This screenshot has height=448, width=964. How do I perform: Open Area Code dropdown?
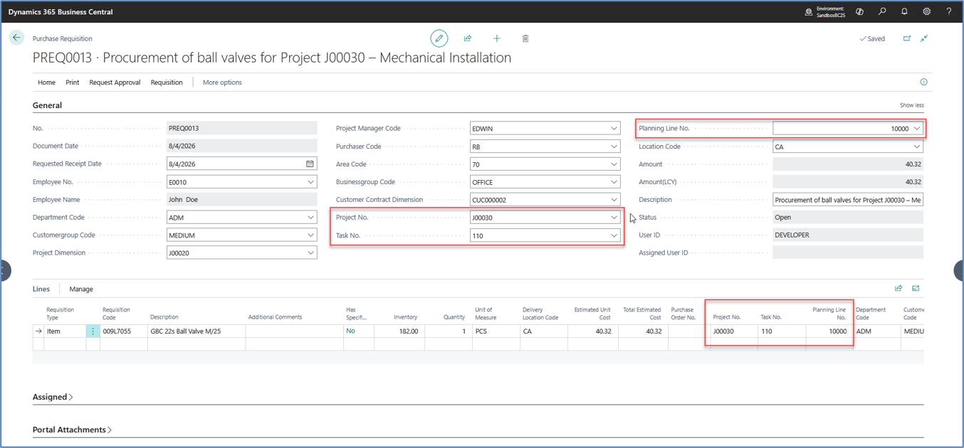[x=614, y=164]
